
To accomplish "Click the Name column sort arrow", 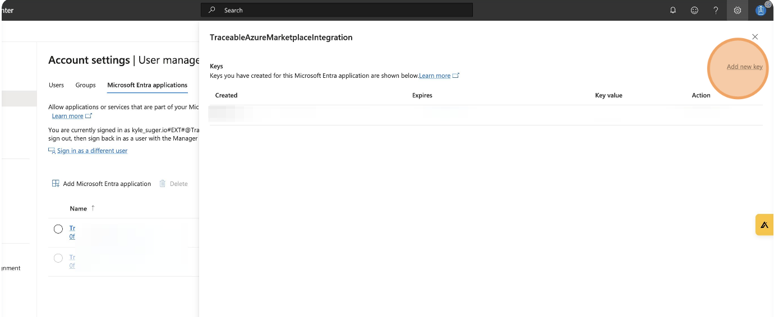I will tap(93, 208).
